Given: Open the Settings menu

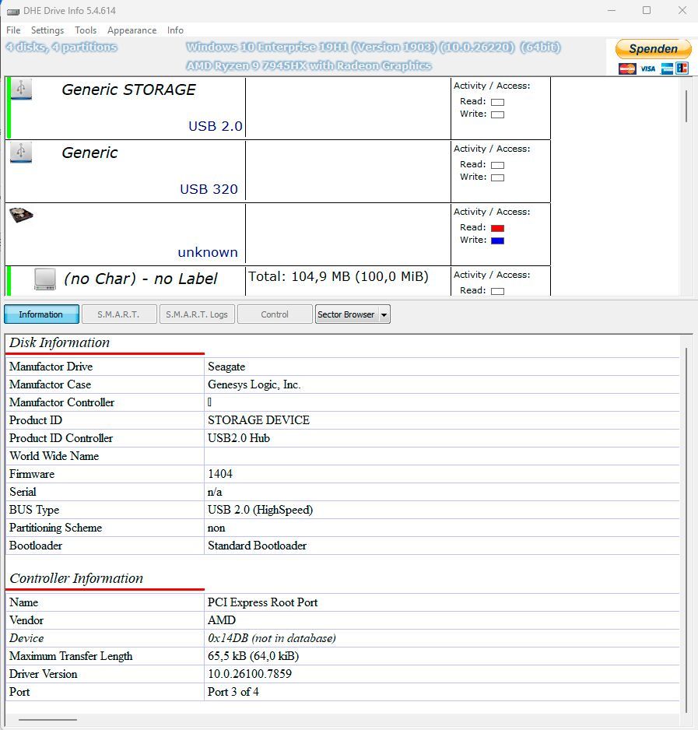Looking at the screenshot, I should (x=47, y=30).
